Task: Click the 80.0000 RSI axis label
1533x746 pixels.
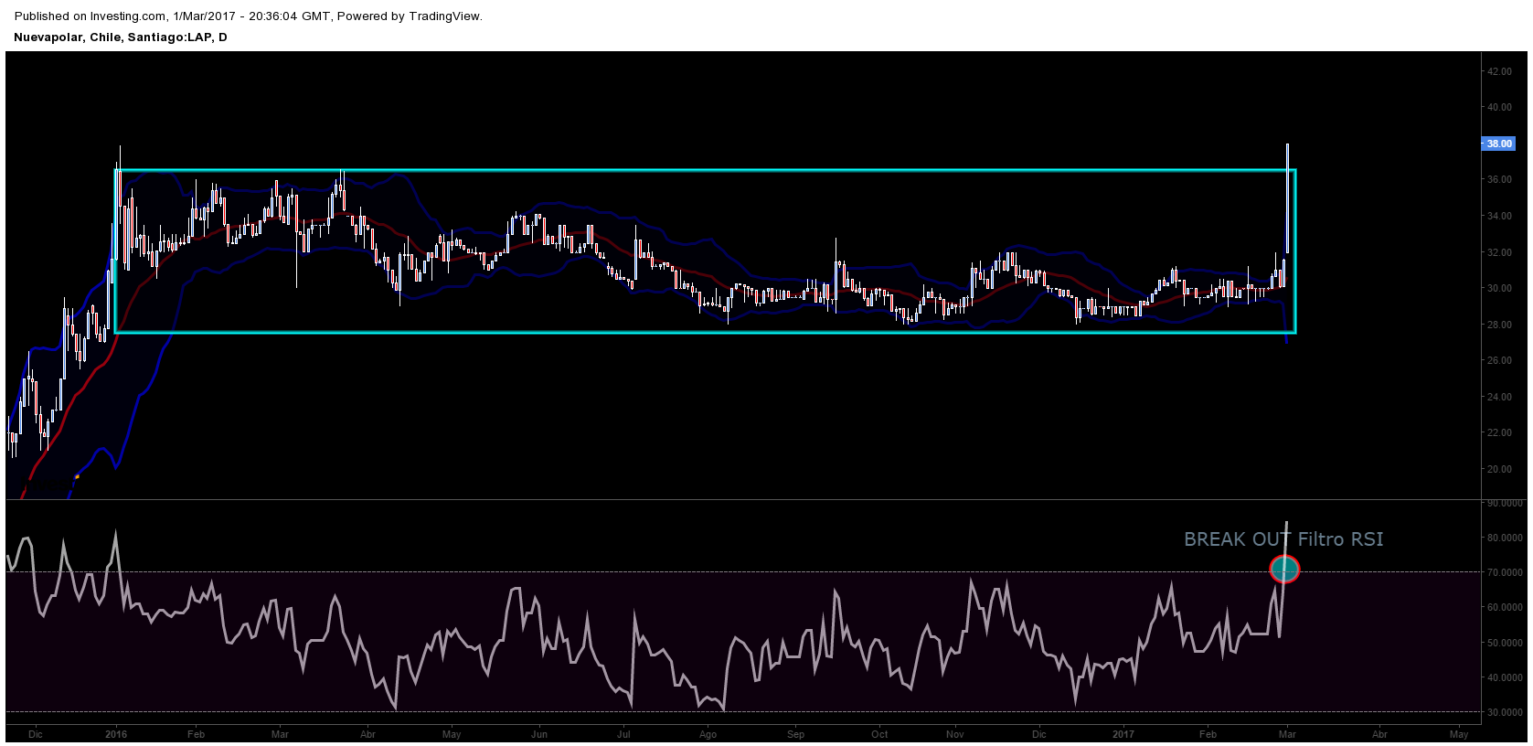Action: pos(1505,538)
